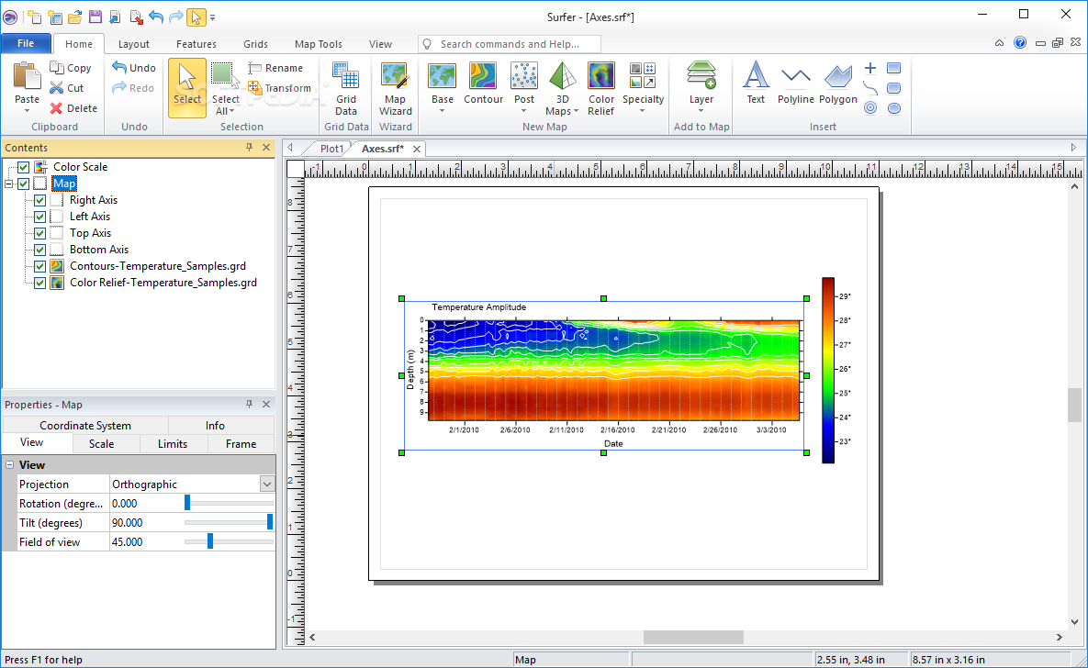Open the Limits properties tab
The height and width of the screenshot is (668, 1088).
click(172, 444)
